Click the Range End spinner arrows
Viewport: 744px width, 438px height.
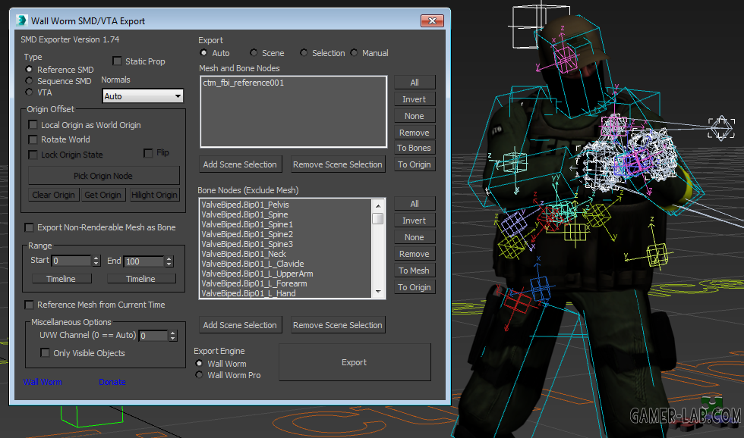coord(169,261)
